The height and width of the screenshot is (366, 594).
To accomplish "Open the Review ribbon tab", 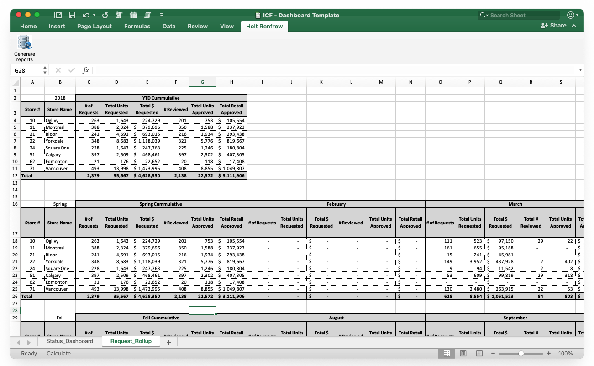I will pyautogui.click(x=198, y=26).
